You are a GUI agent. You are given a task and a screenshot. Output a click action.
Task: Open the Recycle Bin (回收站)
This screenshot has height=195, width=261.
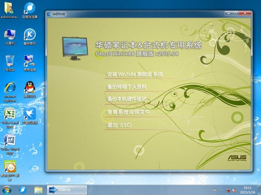(x=10, y=61)
